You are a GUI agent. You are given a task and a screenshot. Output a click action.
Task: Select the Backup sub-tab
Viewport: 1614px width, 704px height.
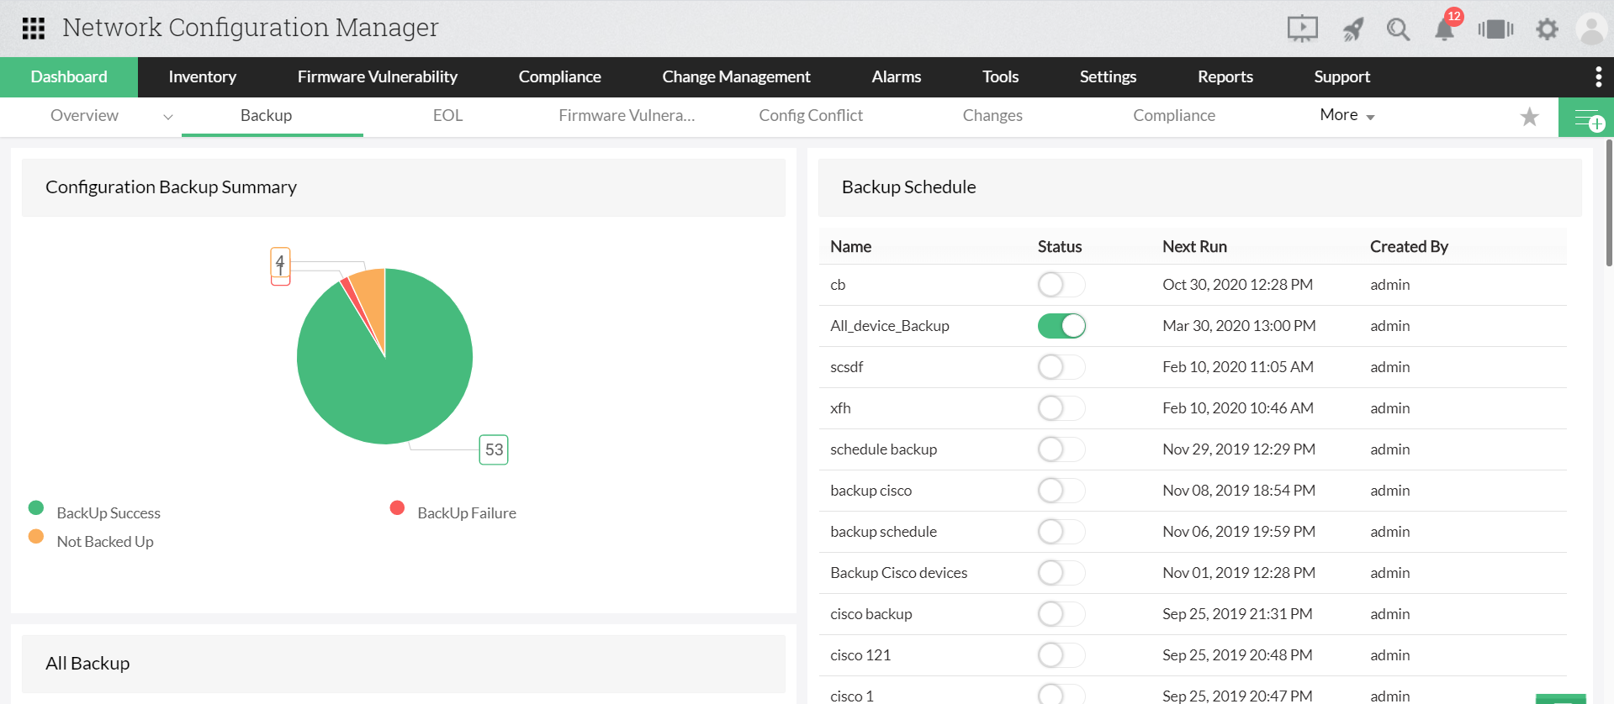(266, 116)
